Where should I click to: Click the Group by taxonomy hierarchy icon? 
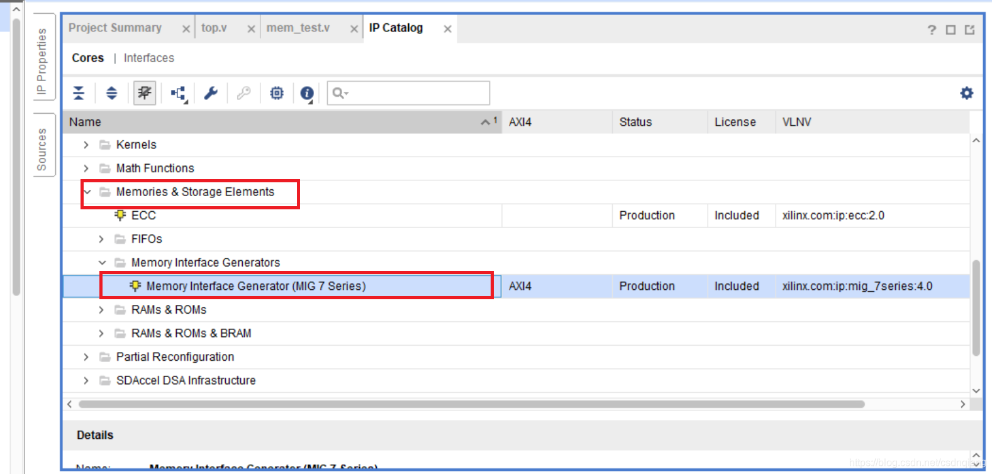click(179, 94)
